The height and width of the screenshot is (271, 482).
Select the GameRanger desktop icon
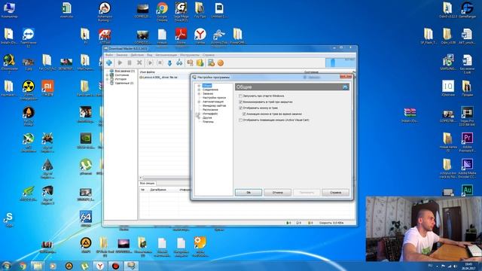(467, 10)
